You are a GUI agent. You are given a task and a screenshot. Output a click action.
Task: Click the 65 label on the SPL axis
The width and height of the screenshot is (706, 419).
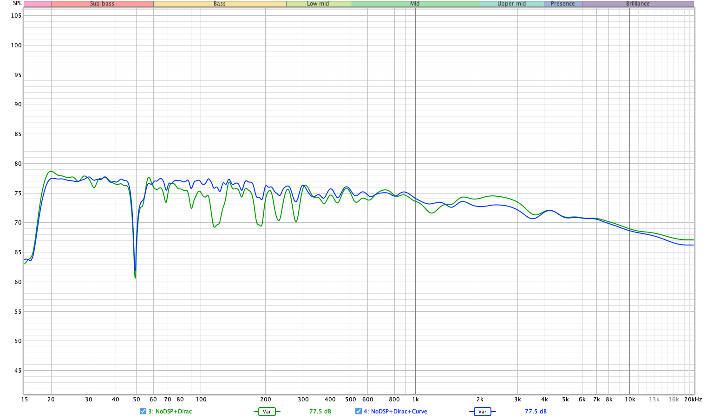click(x=18, y=252)
